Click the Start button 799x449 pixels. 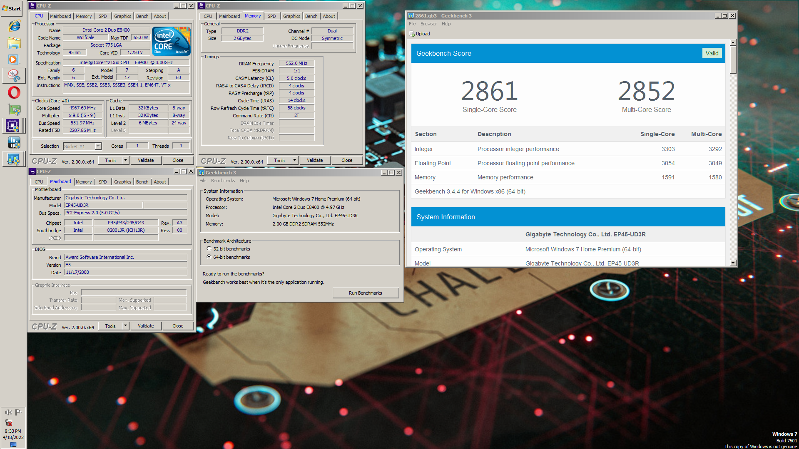(x=12, y=8)
